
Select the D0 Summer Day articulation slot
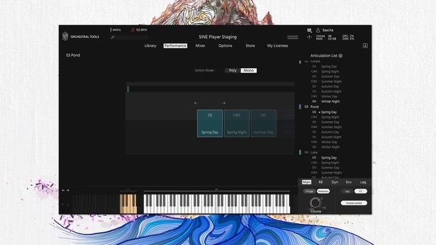tap(264, 123)
